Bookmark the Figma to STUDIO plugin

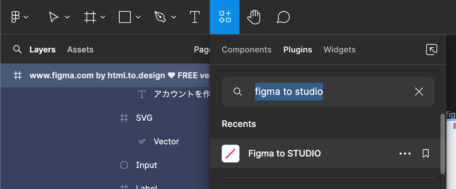(426, 154)
